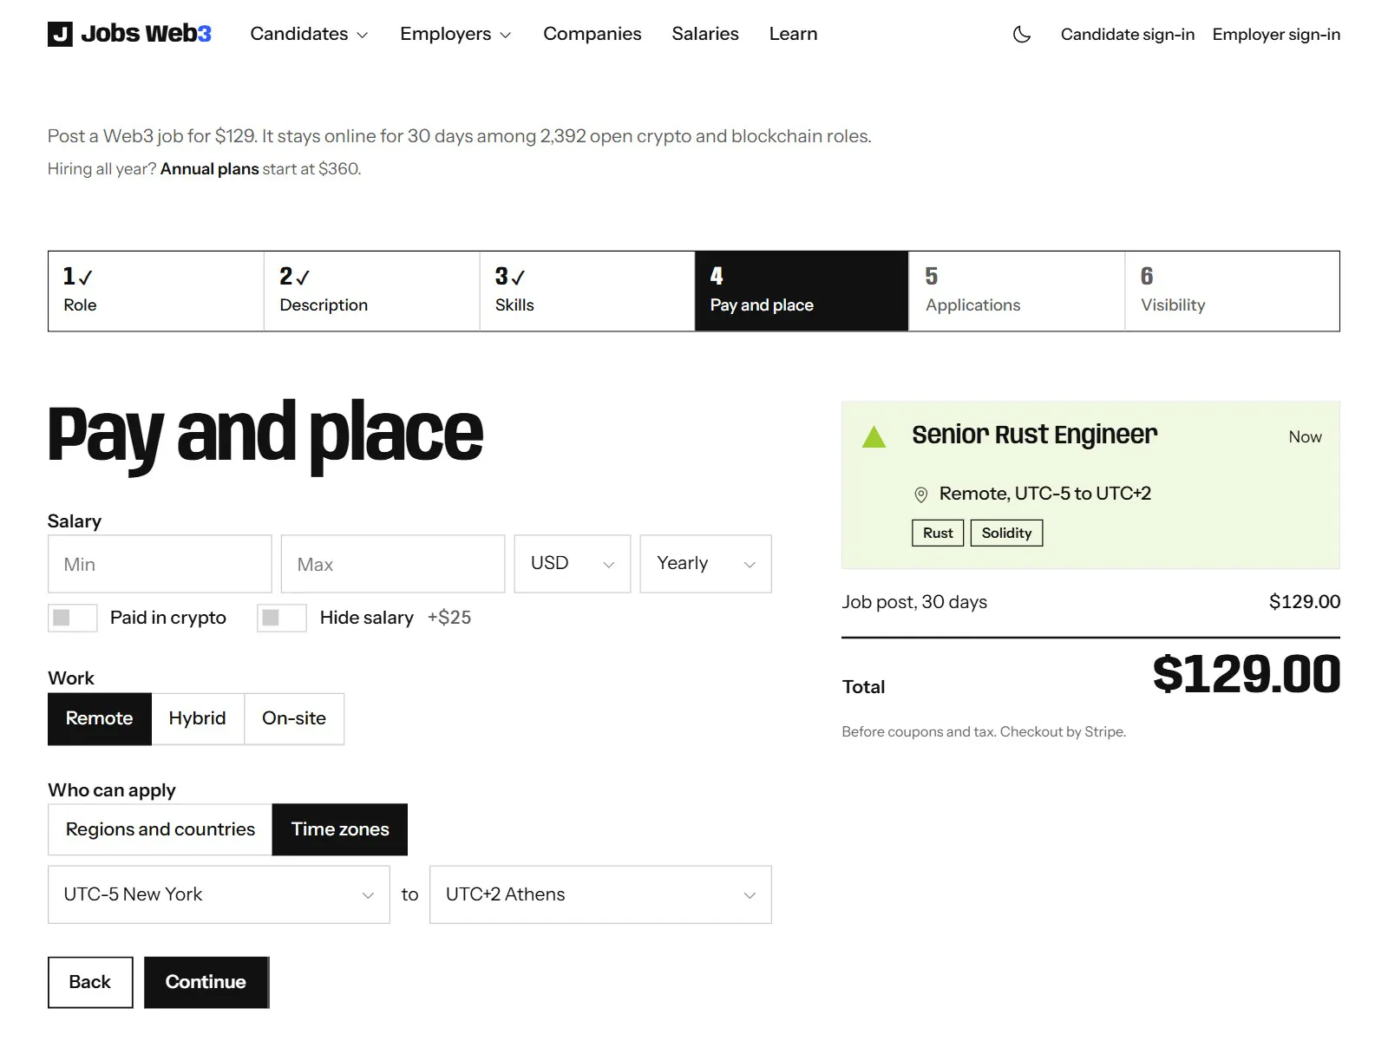Open the UTC-5 New York dropdown
1388x1041 pixels.
(x=219, y=894)
